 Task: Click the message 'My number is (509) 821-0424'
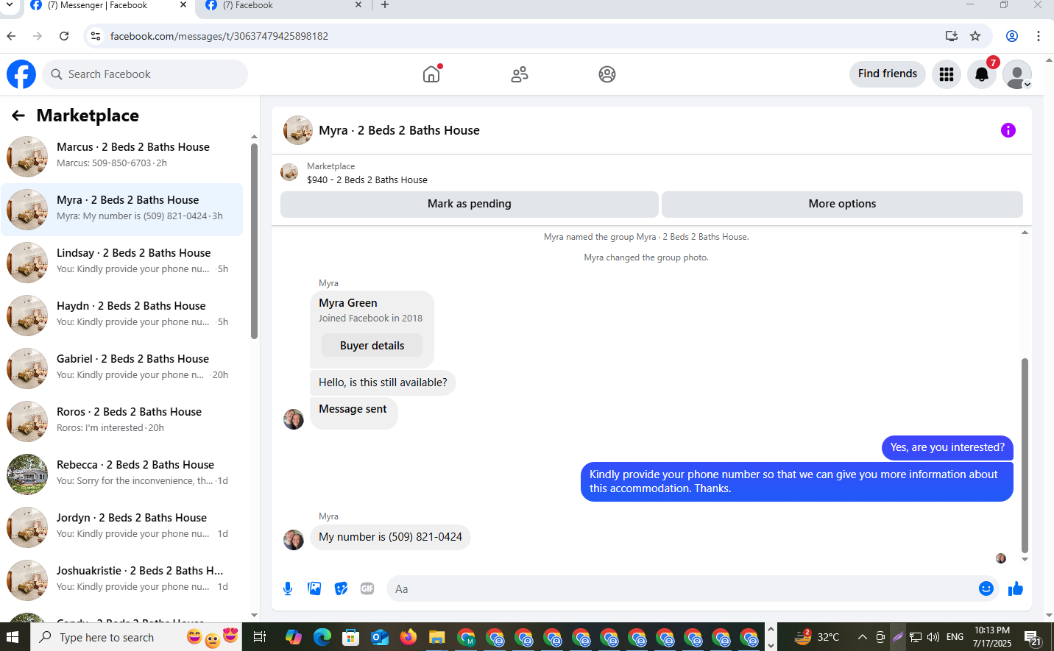click(390, 537)
